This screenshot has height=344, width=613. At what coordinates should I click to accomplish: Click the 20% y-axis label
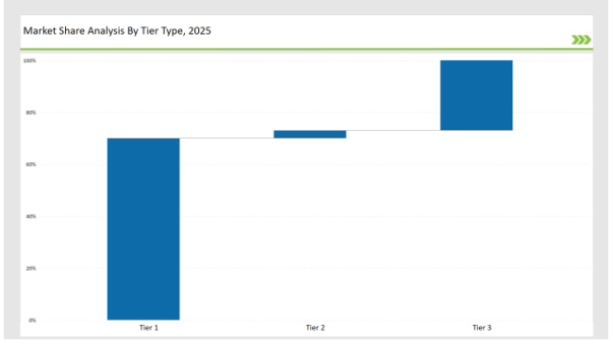(31, 269)
